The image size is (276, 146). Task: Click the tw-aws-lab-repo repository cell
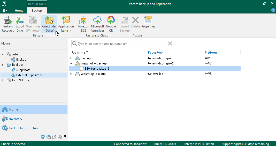point(159,58)
